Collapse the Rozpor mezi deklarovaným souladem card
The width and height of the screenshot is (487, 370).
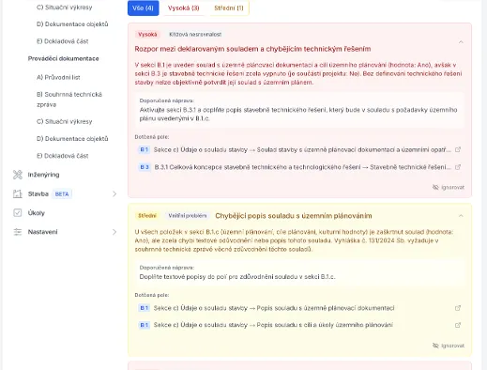(461, 42)
